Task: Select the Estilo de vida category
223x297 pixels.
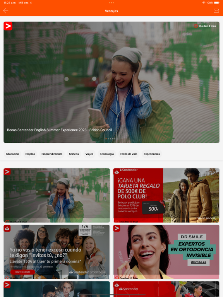Action: tap(129, 154)
